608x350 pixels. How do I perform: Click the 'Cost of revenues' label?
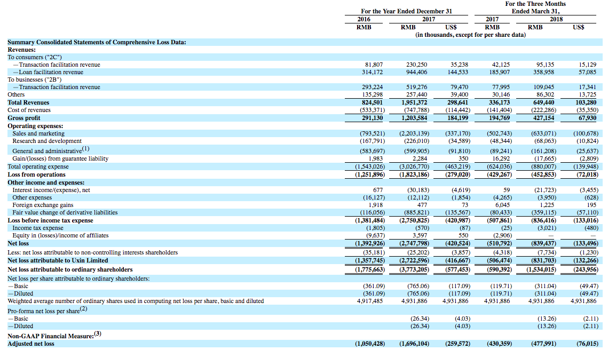tap(29, 110)
